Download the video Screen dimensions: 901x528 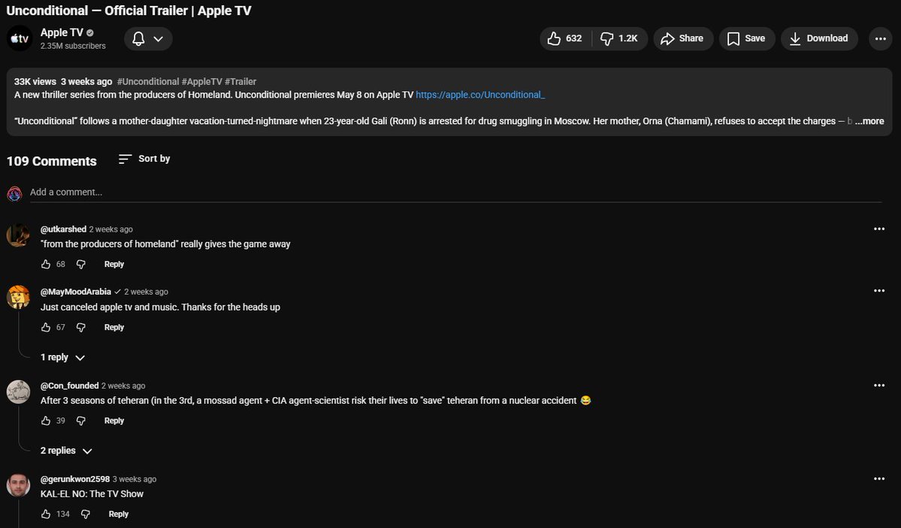pos(819,38)
